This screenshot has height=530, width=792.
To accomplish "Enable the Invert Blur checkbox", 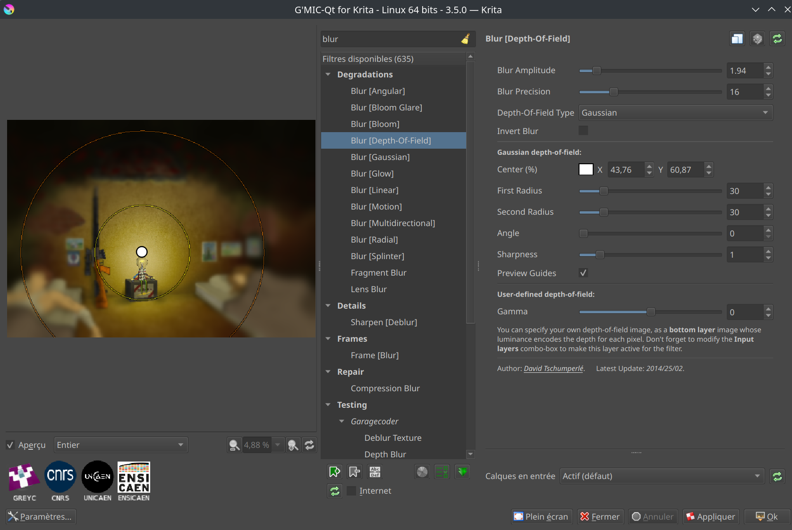I will (x=583, y=131).
